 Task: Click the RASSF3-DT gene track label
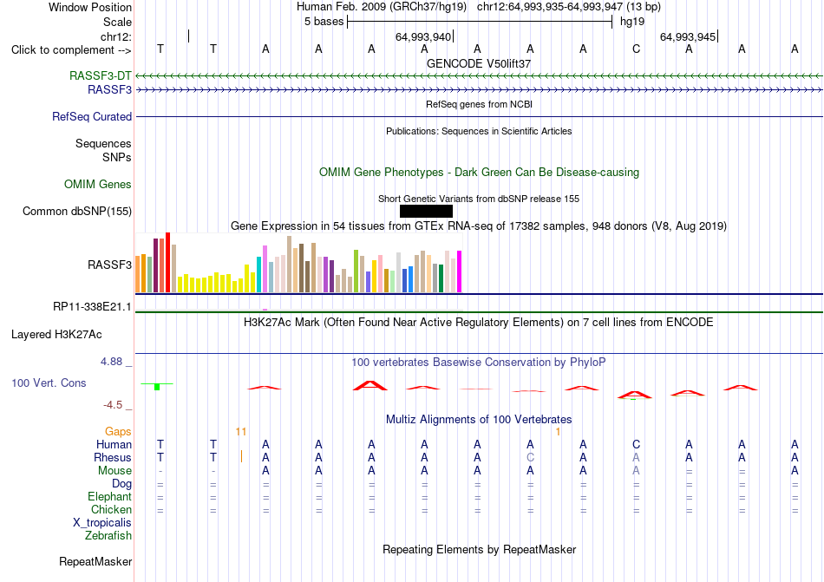tap(101, 75)
